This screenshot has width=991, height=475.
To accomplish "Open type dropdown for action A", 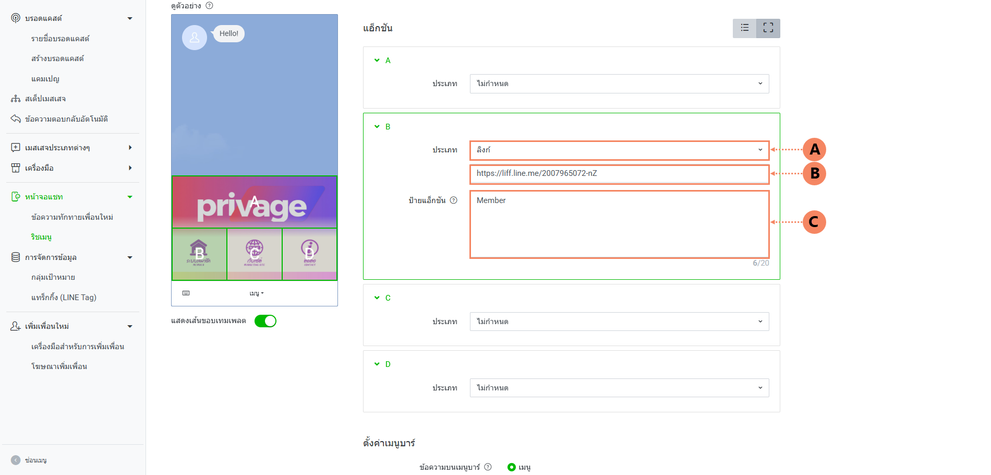I will pyautogui.click(x=619, y=84).
